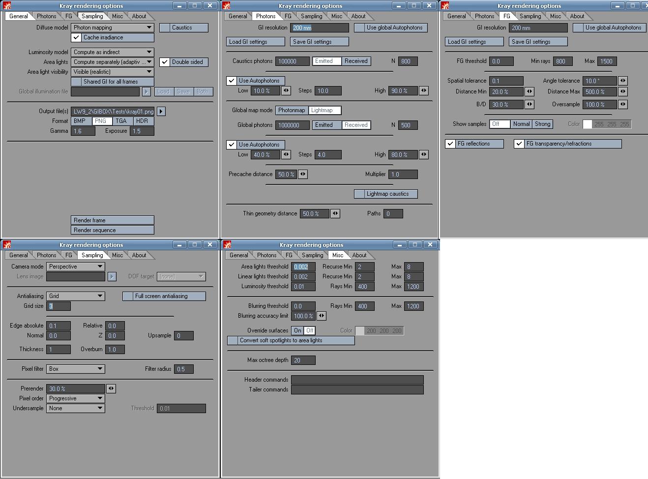
Task: Set Show samples to Strong
Action: [x=543, y=124]
